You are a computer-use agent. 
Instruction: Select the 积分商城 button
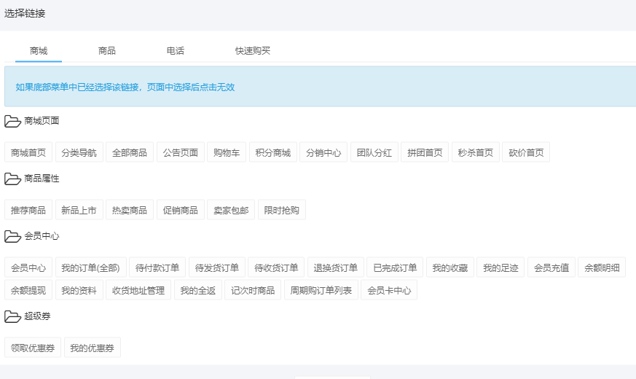tap(273, 152)
